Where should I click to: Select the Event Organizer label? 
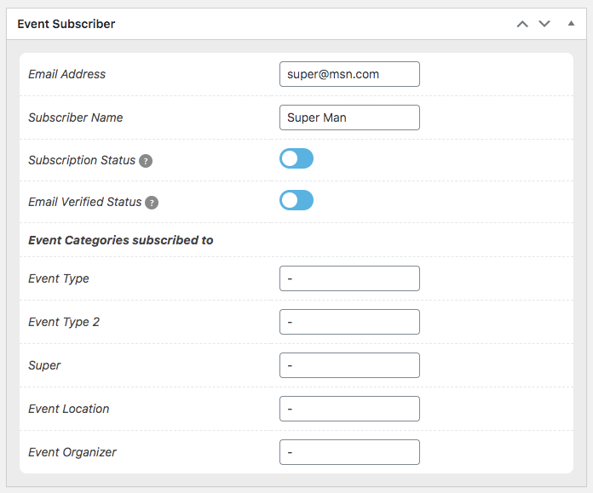(x=72, y=452)
